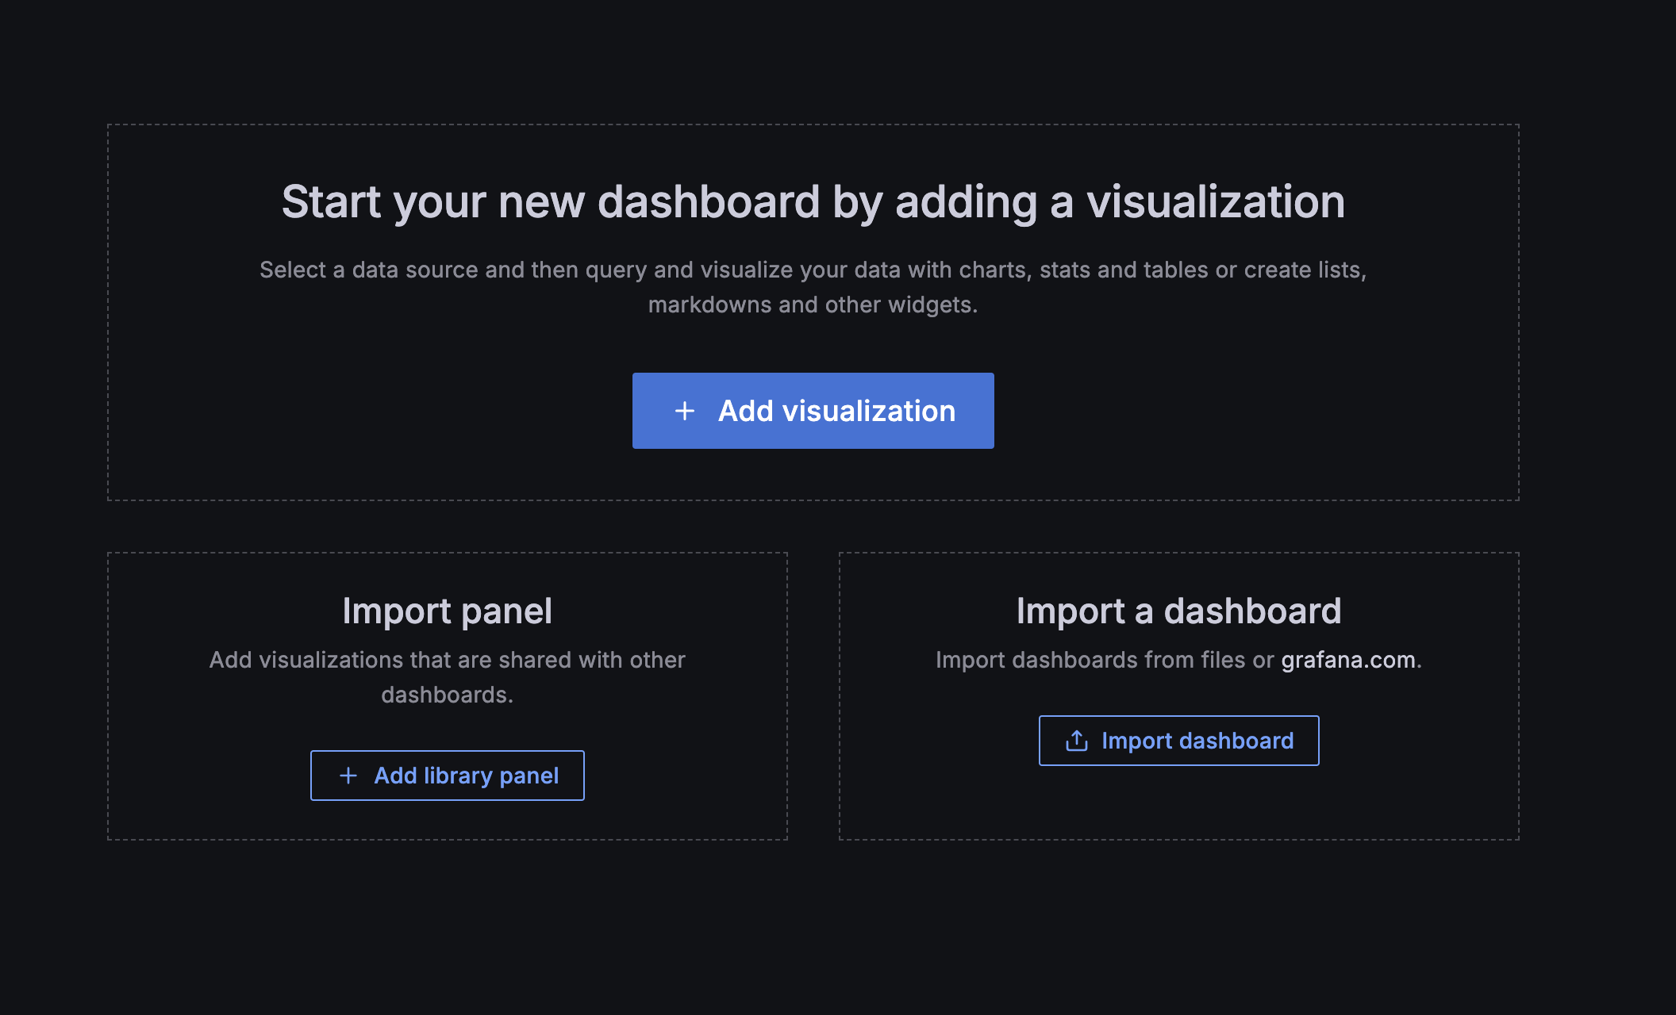Screen dimensions: 1676x1015
Task: Click the Import dashboard button
Action: (x=1178, y=740)
